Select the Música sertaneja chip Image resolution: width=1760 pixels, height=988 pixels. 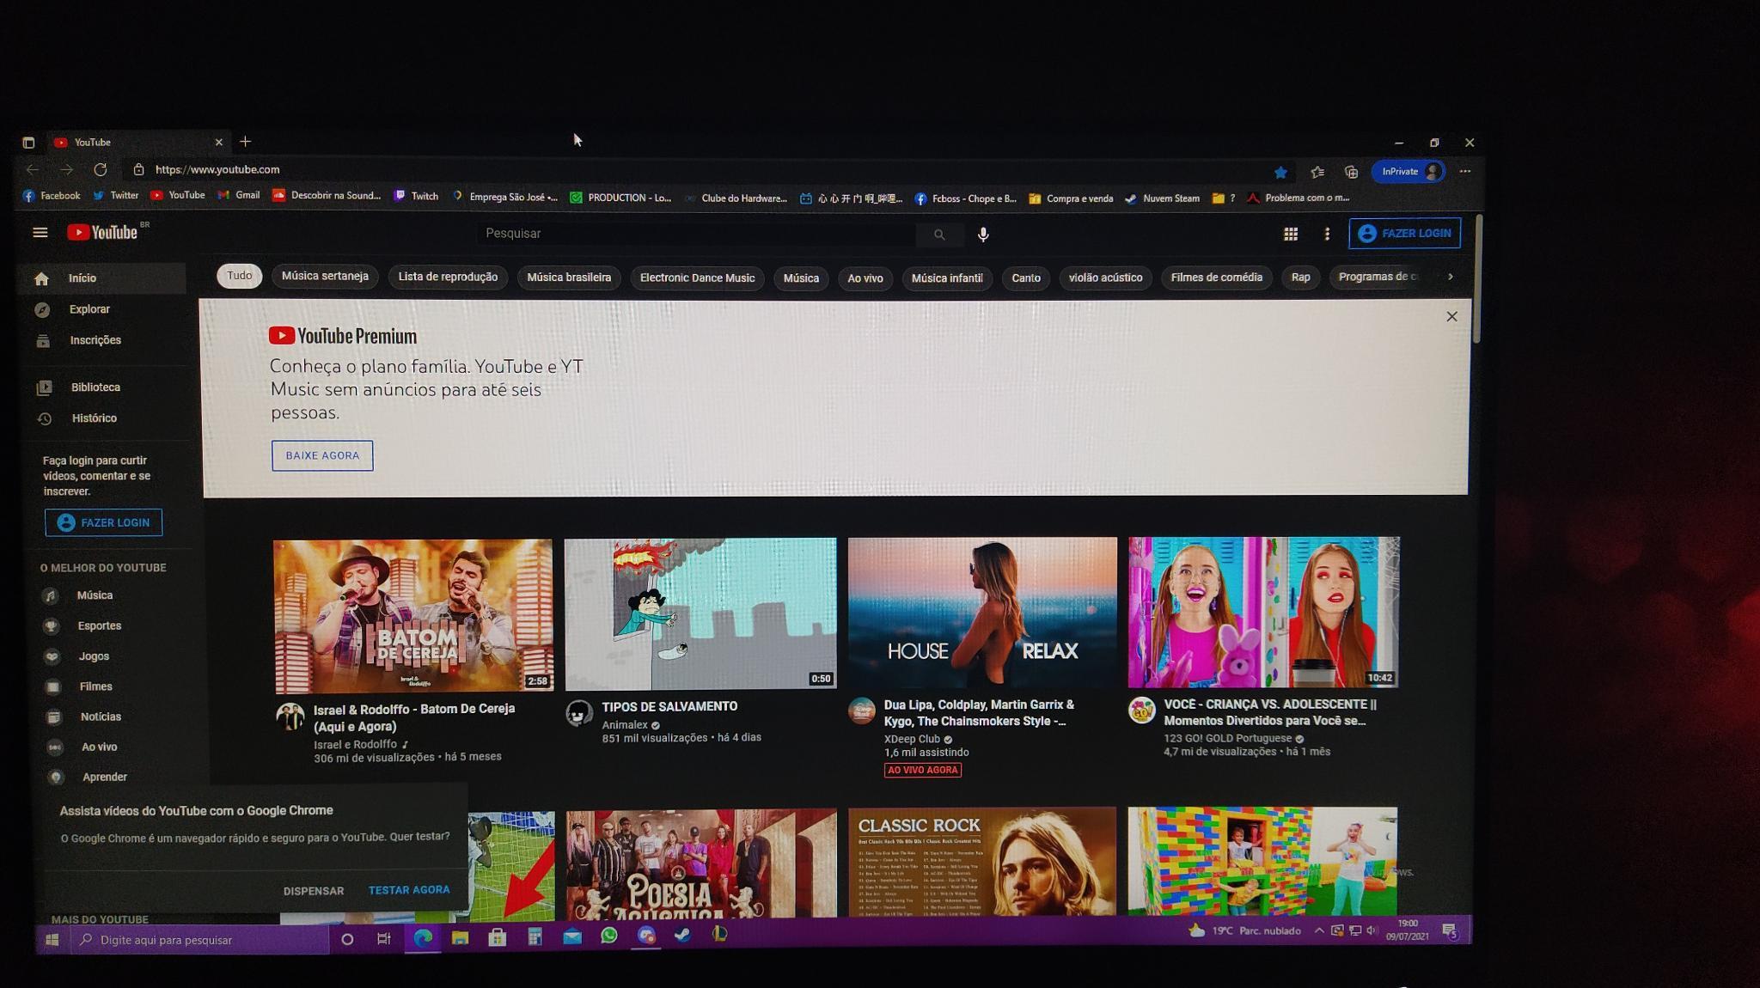pyautogui.click(x=325, y=276)
